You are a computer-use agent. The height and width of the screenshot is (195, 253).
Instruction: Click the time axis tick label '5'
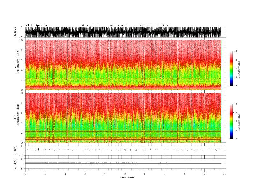tap(125, 174)
